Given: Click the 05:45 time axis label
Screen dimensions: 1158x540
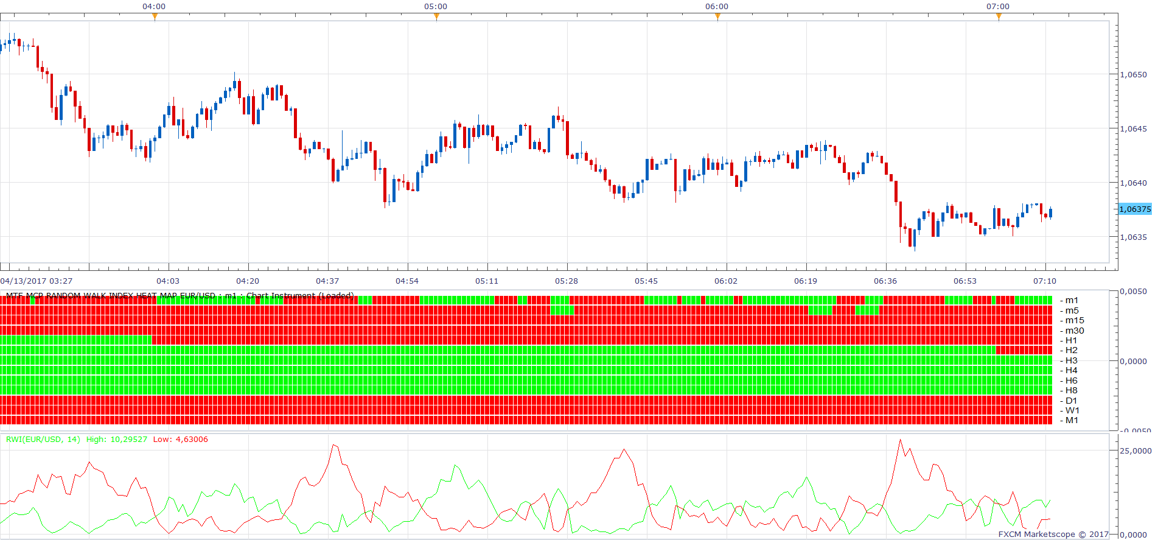Looking at the screenshot, I should pos(646,281).
